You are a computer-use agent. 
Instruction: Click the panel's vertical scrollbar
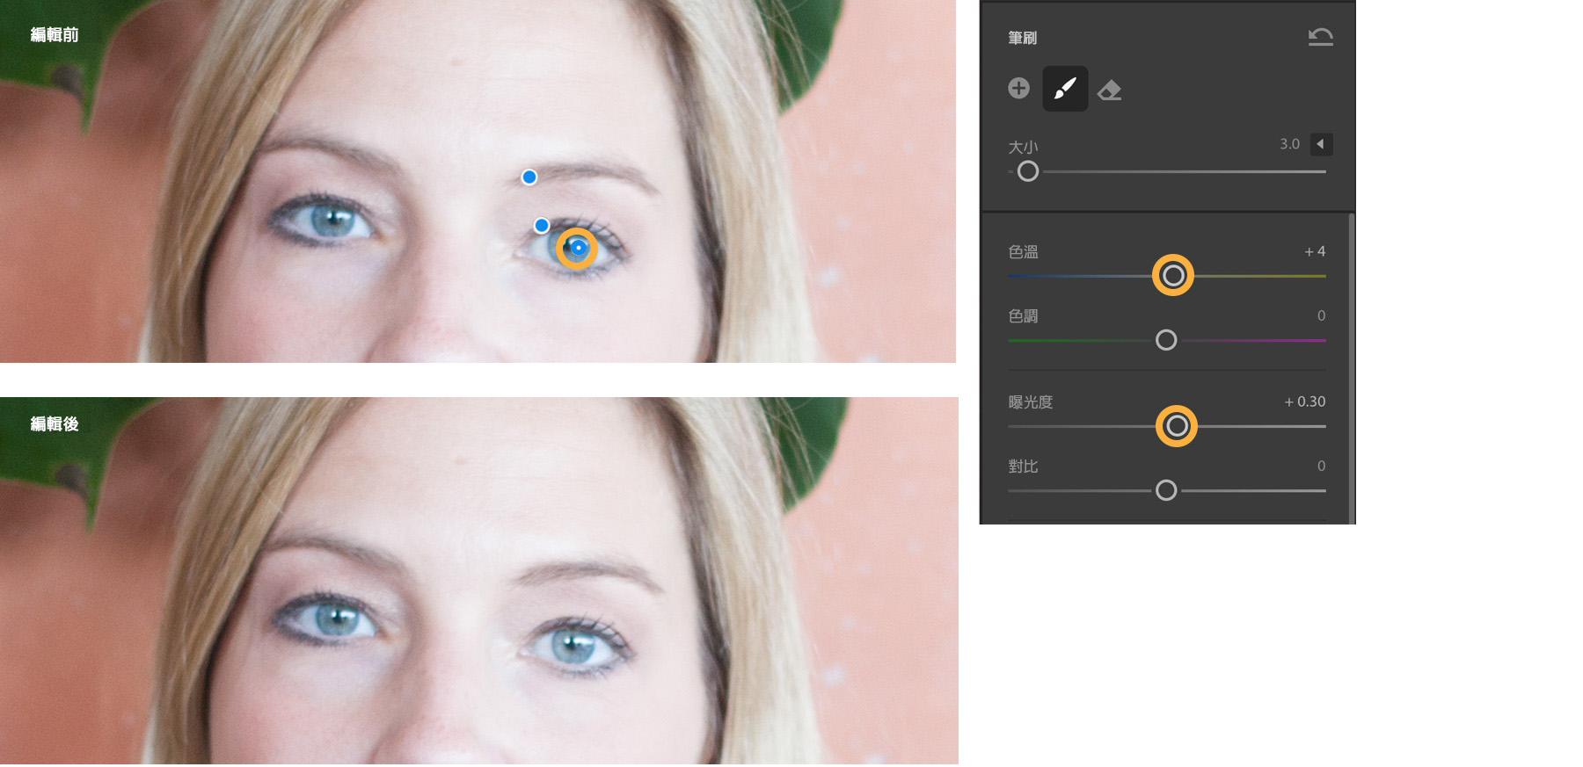coord(1352,367)
